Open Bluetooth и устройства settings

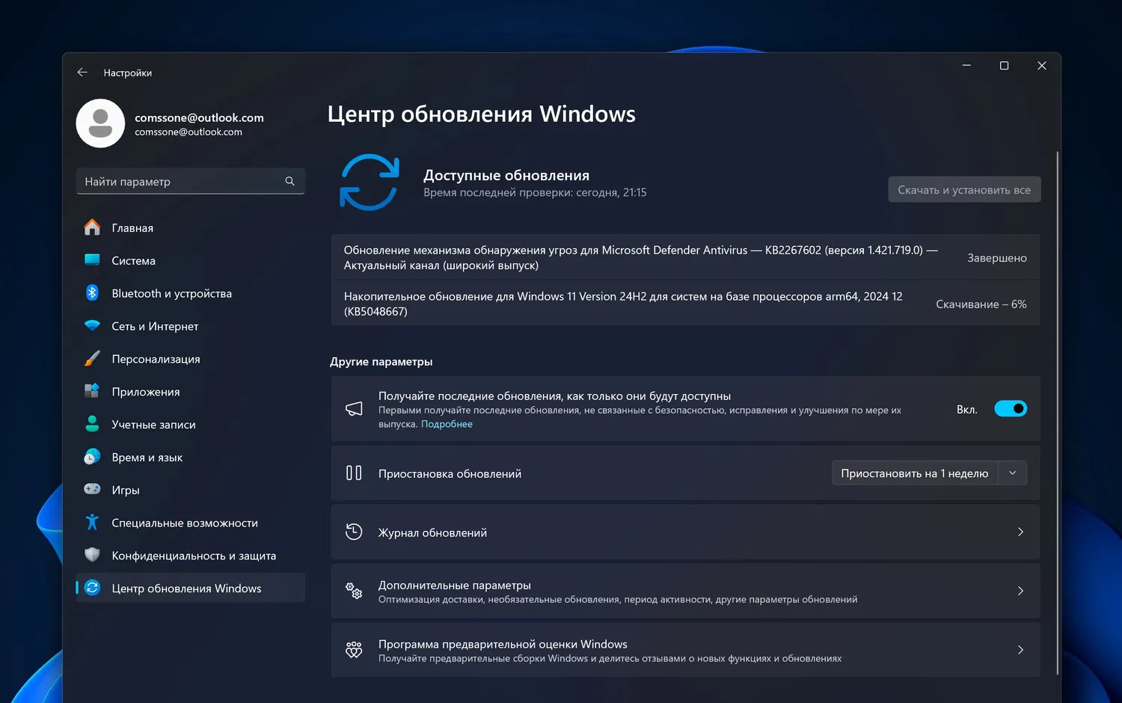pyautogui.click(x=190, y=293)
